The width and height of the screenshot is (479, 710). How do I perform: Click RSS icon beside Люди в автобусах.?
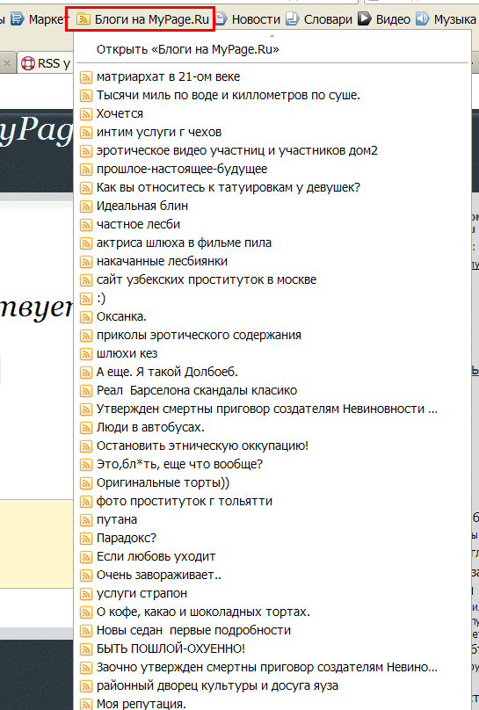(x=86, y=428)
